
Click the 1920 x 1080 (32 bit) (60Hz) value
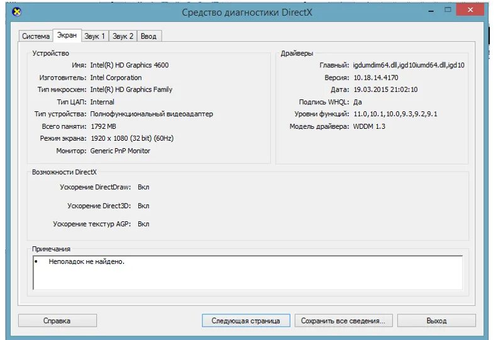tap(132, 138)
